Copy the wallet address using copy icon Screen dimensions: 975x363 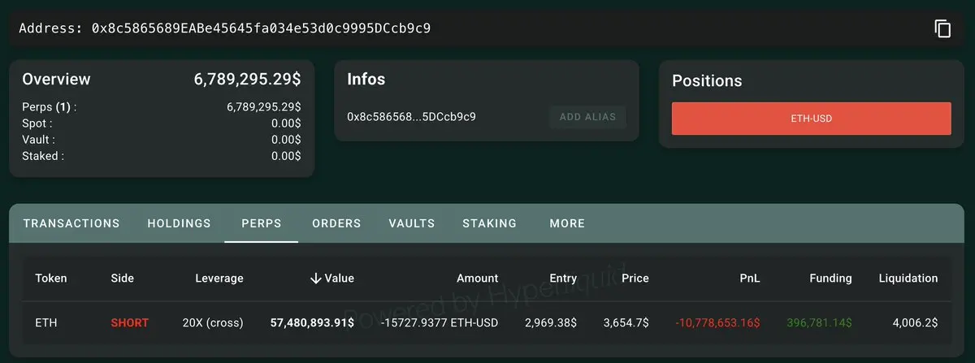click(942, 28)
